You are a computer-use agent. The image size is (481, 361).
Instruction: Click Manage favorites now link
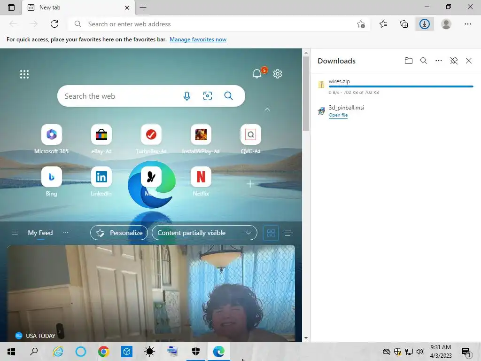click(x=198, y=39)
